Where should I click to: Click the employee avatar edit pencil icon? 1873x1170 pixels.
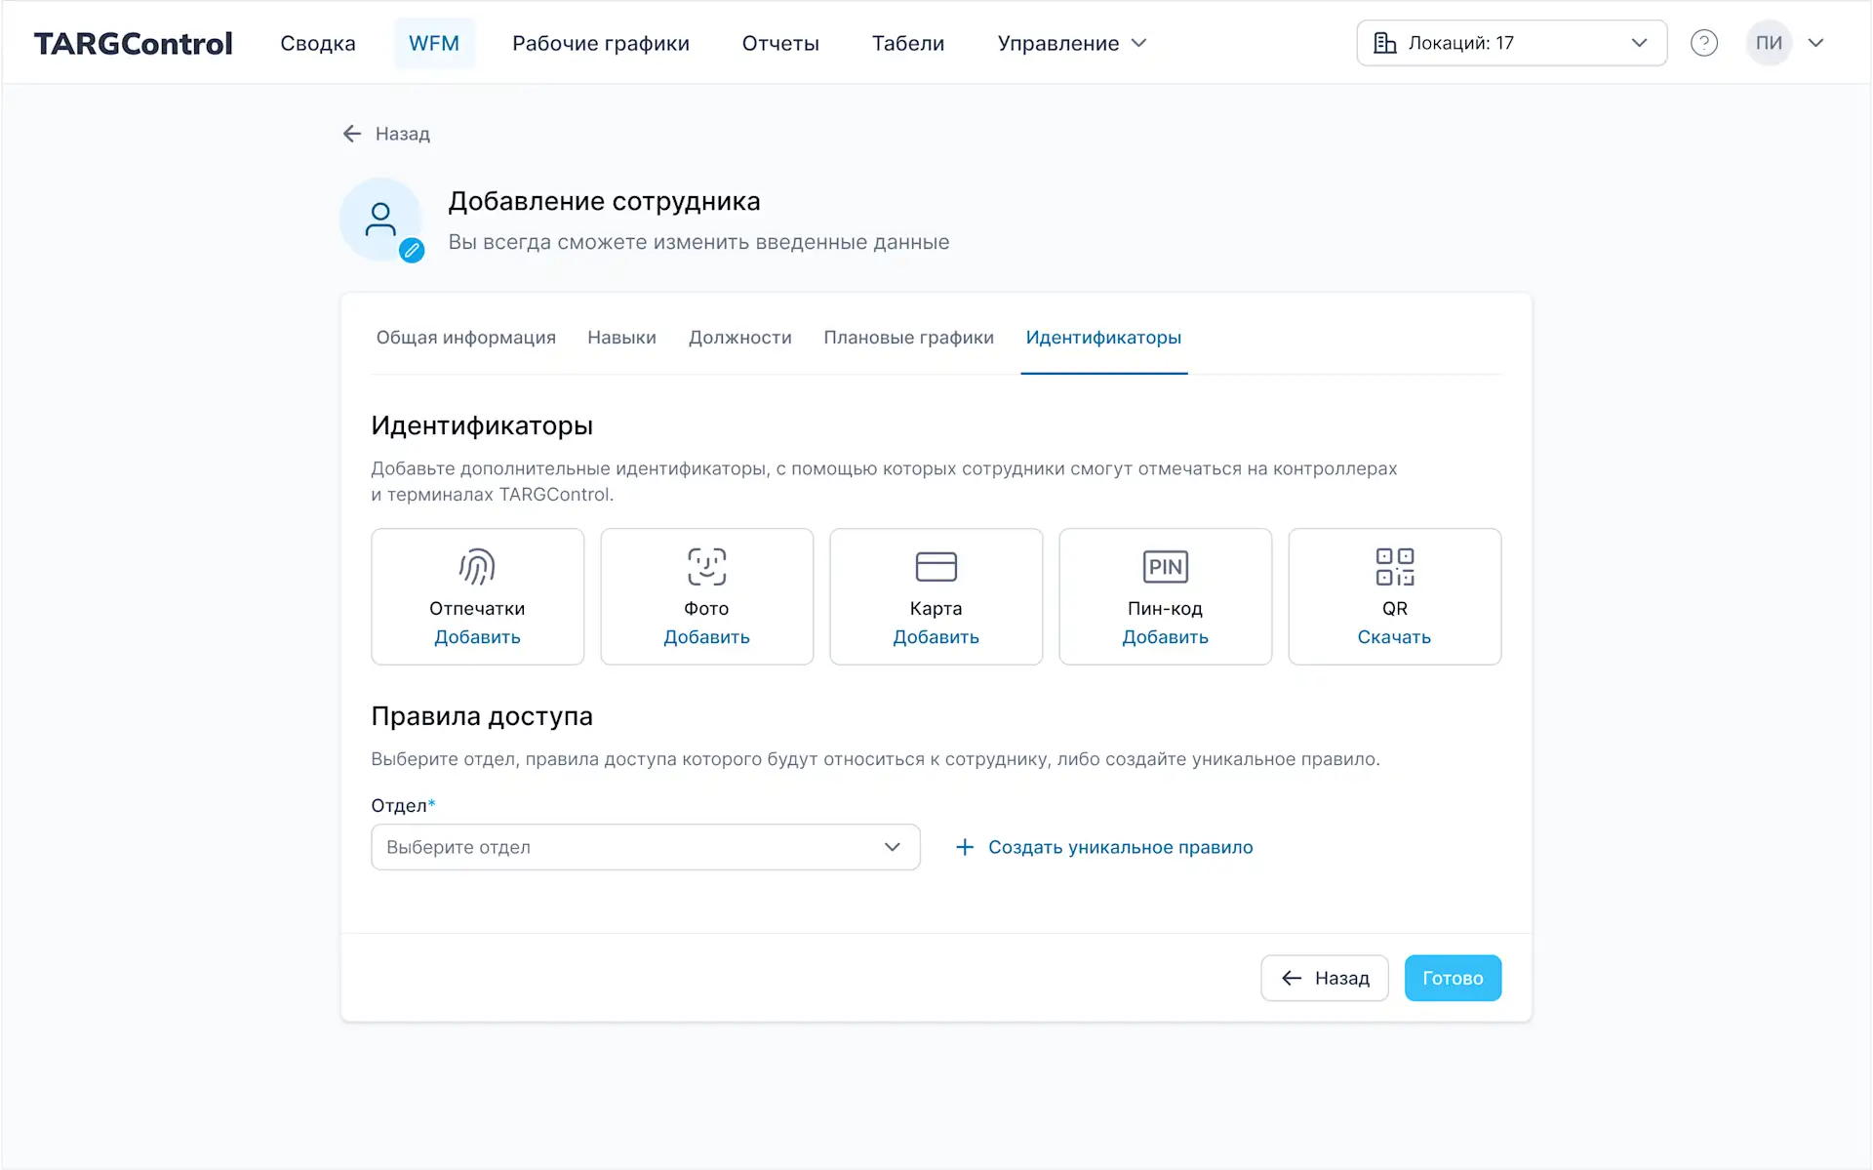click(x=412, y=249)
